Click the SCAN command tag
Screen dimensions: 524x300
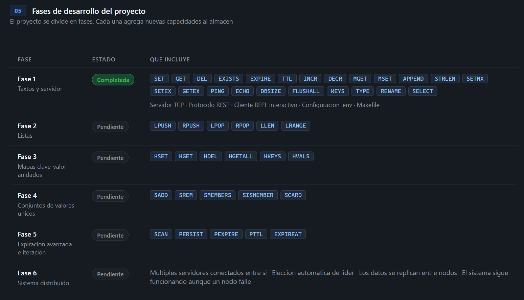click(x=161, y=234)
